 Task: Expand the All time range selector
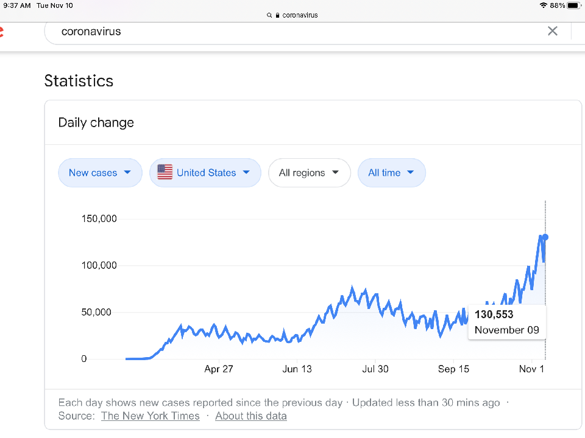pyautogui.click(x=391, y=173)
